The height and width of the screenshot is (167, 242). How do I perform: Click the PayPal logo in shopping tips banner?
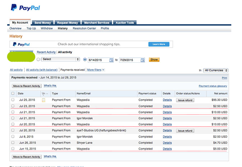click(x=22, y=44)
